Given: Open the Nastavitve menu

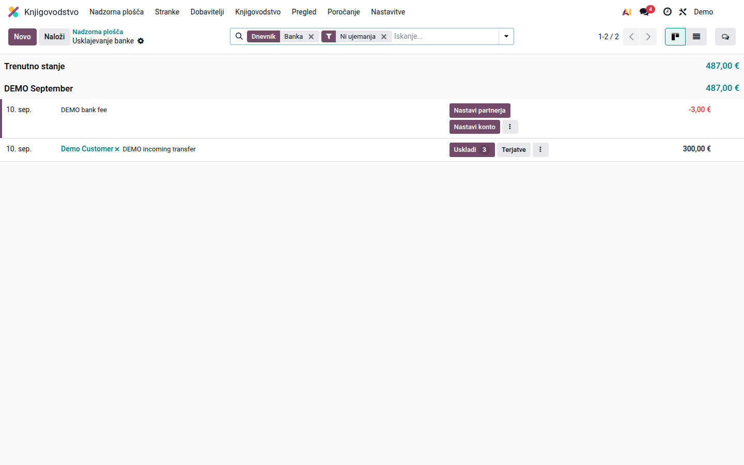Looking at the screenshot, I should click(x=388, y=12).
